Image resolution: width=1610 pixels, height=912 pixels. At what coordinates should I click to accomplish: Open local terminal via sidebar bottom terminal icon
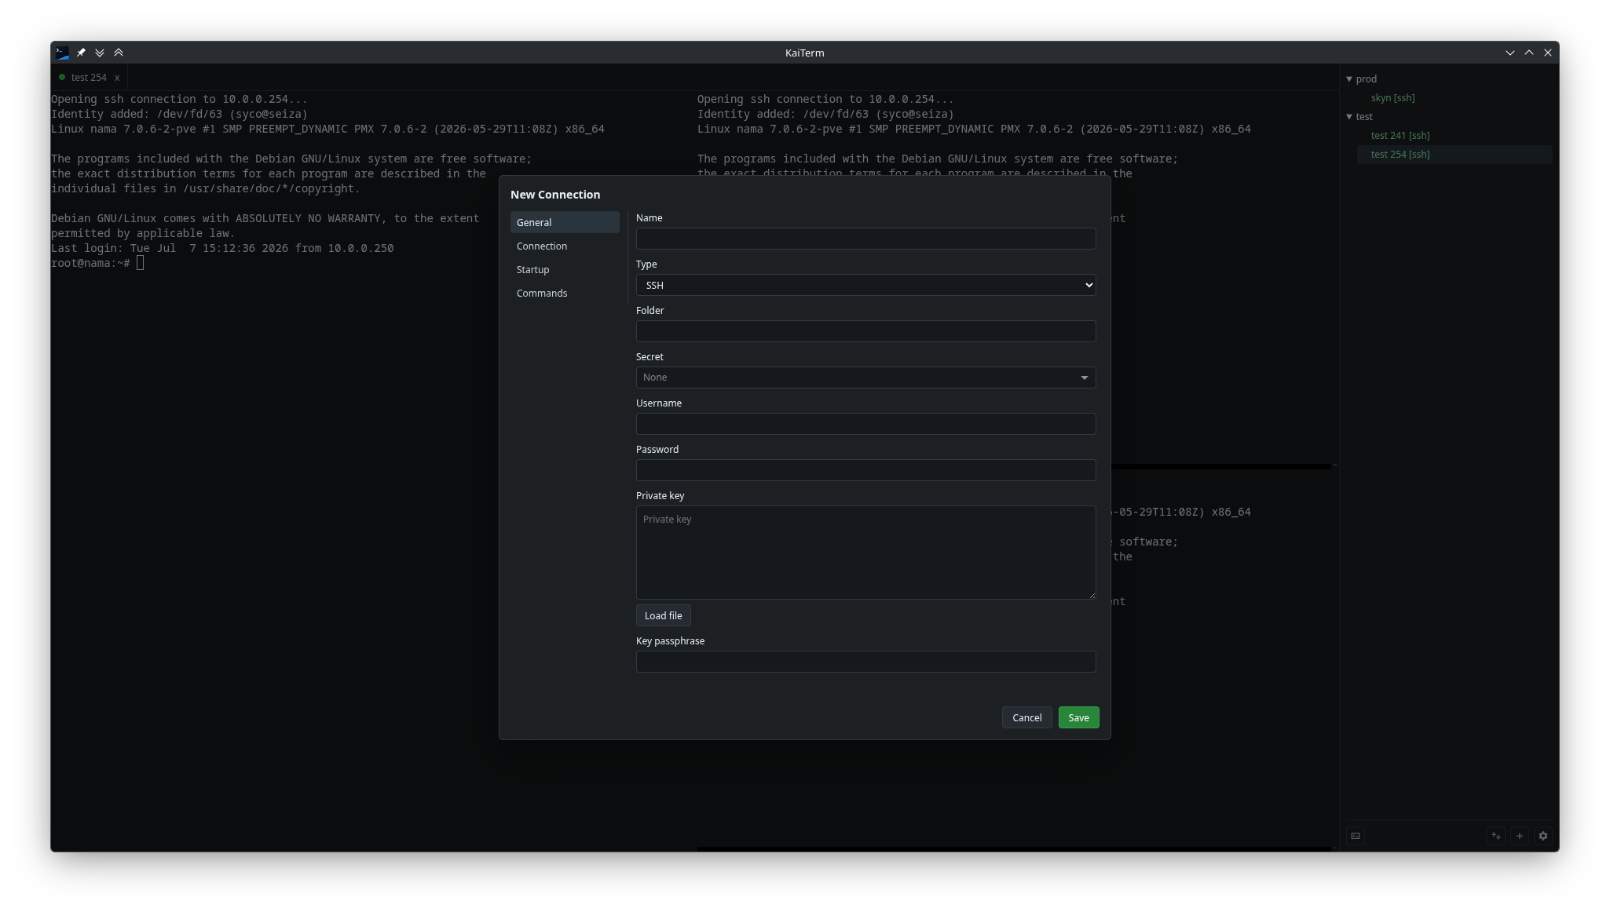tap(1356, 836)
